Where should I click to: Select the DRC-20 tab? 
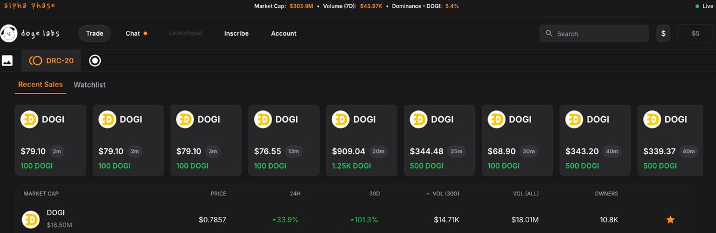click(x=51, y=60)
